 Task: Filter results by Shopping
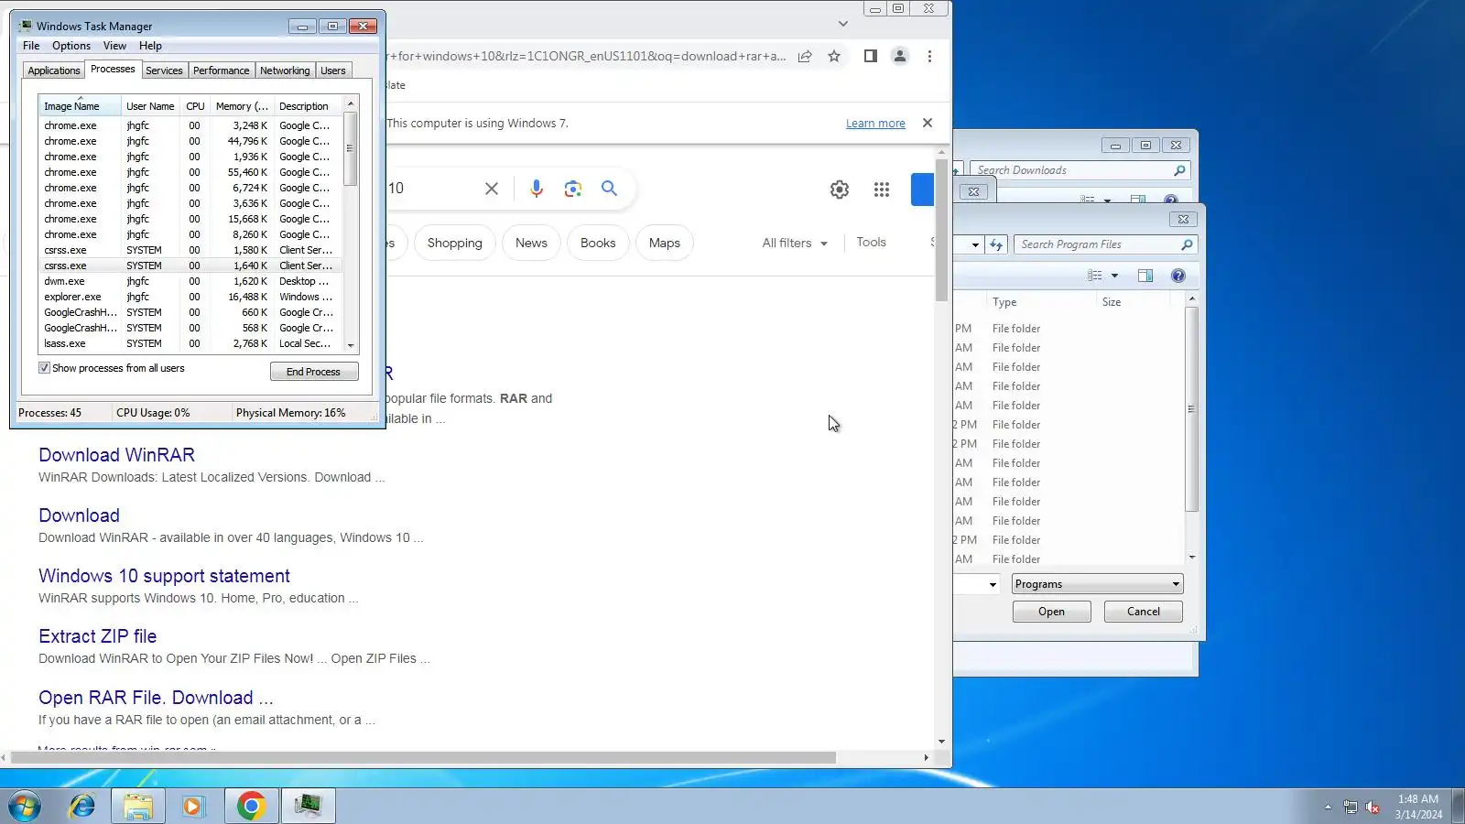454,243
